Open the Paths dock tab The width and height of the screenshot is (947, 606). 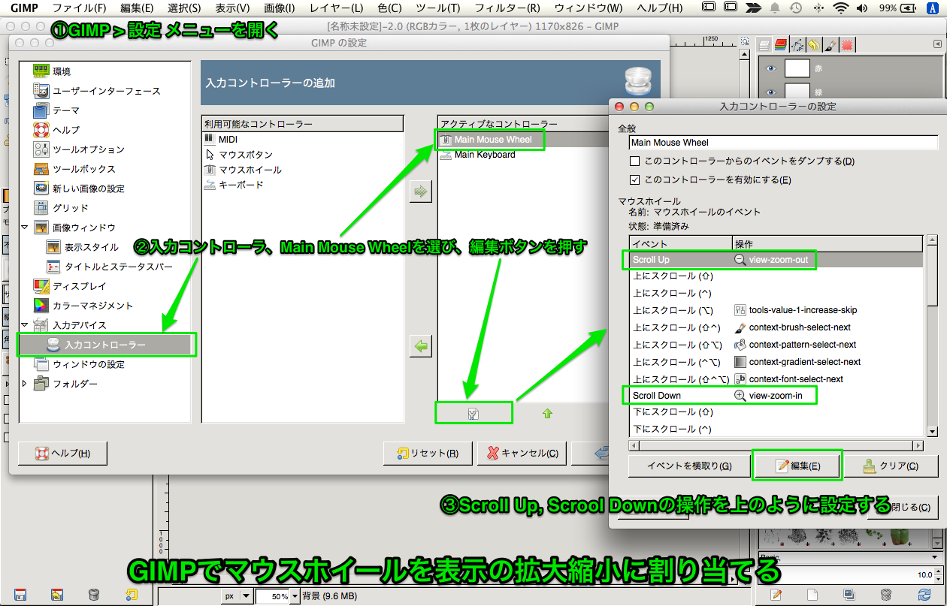coord(798,45)
